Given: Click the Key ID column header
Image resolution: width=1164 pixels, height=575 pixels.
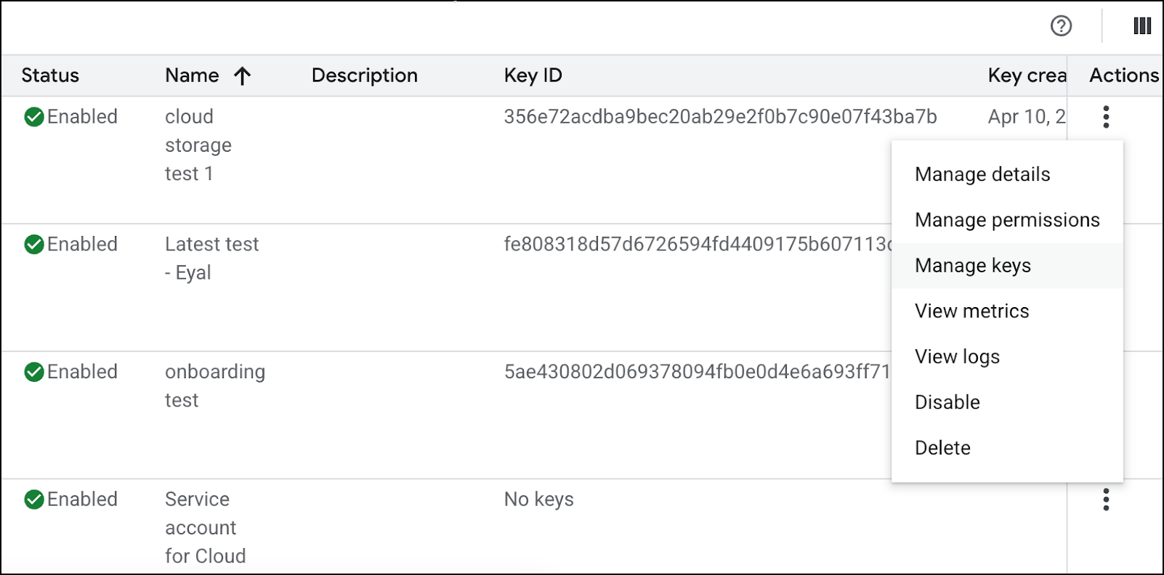Looking at the screenshot, I should [x=533, y=76].
